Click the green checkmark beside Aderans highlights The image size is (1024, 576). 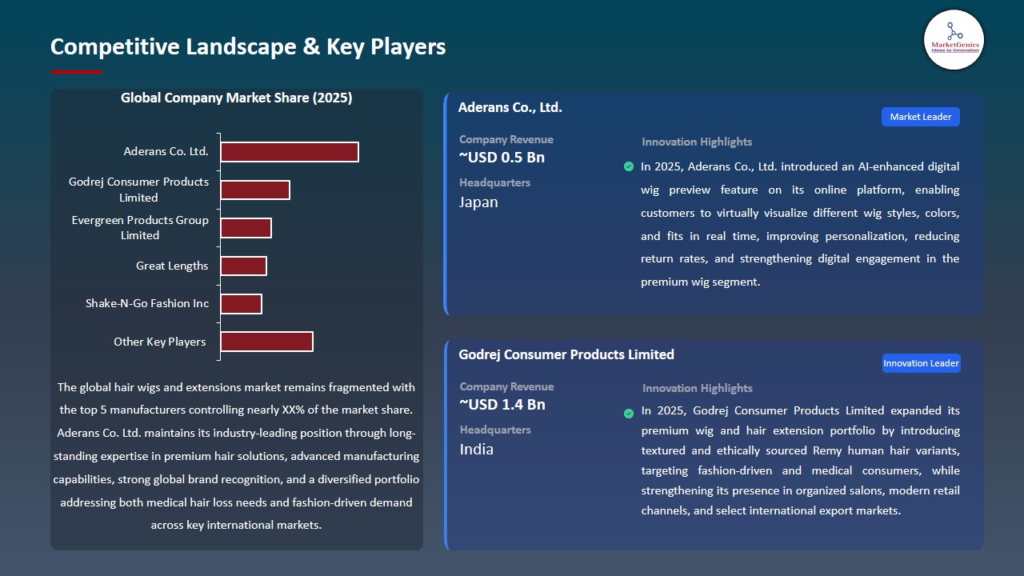point(629,166)
